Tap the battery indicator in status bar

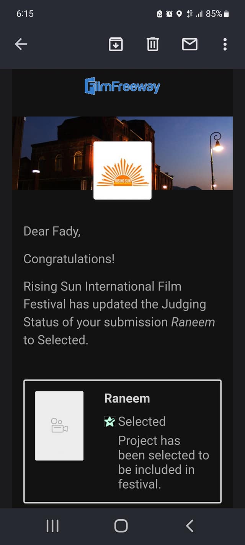tap(227, 14)
